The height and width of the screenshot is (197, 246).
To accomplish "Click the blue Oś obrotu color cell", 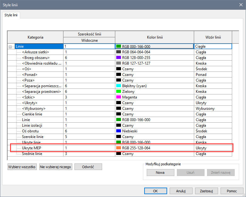I will (x=119, y=131).
